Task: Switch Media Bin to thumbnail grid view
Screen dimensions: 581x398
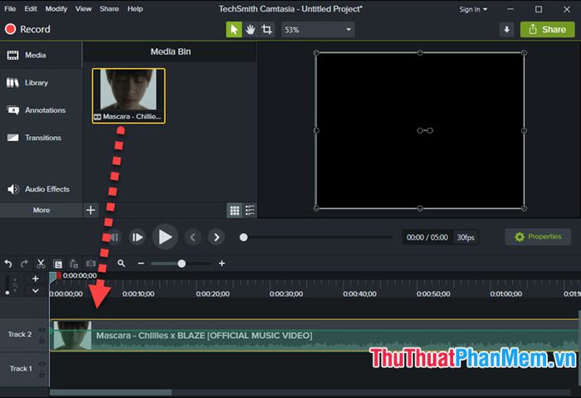Action: pyautogui.click(x=235, y=211)
